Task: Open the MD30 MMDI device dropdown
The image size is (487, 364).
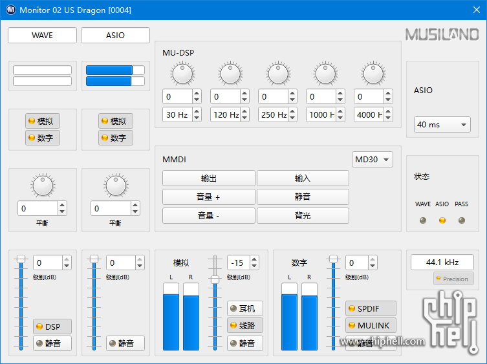Action: pos(372,159)
